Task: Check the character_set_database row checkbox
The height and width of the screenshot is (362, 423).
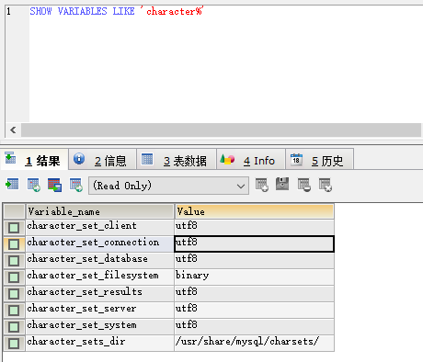Action: [x=14, y=261]
